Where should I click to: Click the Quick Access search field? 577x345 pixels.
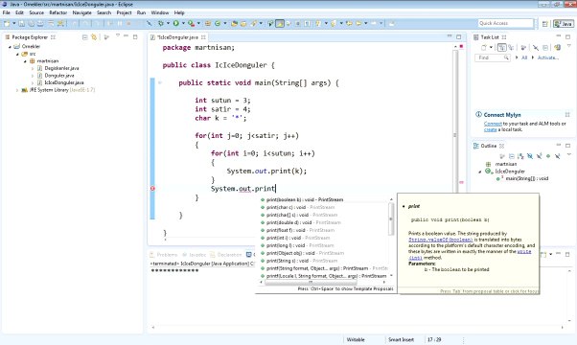(x=506, y=23)
